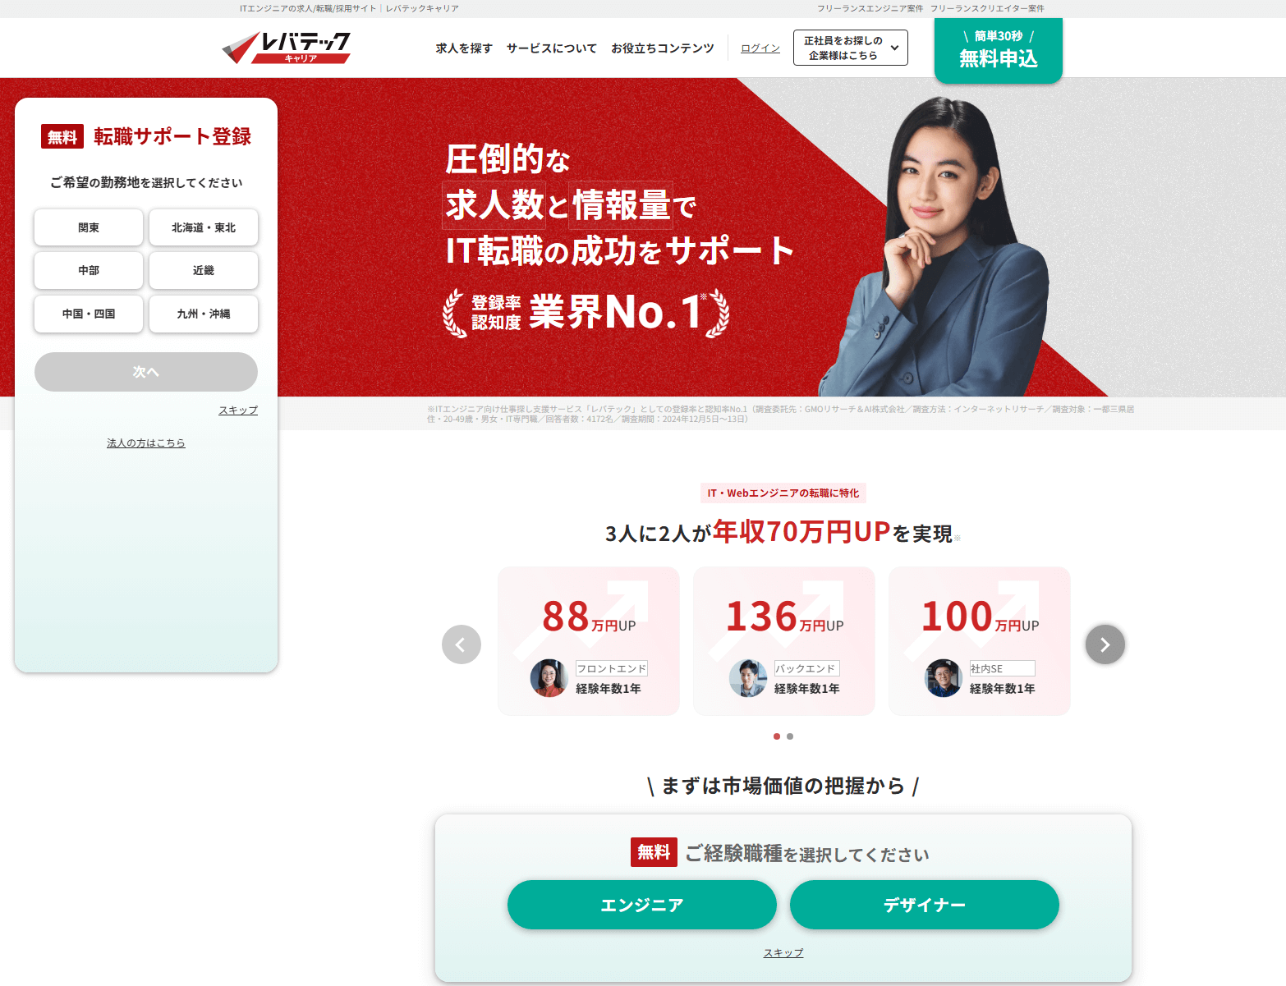Select the second carousel pagination dot
The height and width of the screenshot is (986, 1286).
[790, 736]
